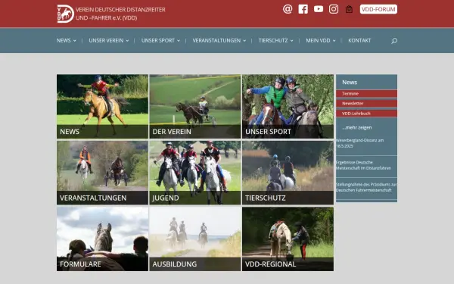Expand the UNSER VEREIN menu chevron
454x284 pixels.
point(127,41)
